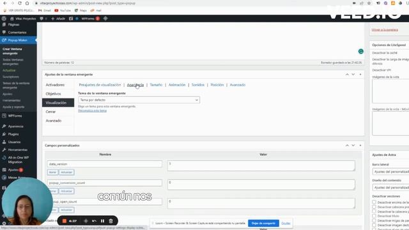Image resolution: width=409 pixels, height=230 pixels.
Task: Switch to the Animación subtab
Action: tap(177, 85)
